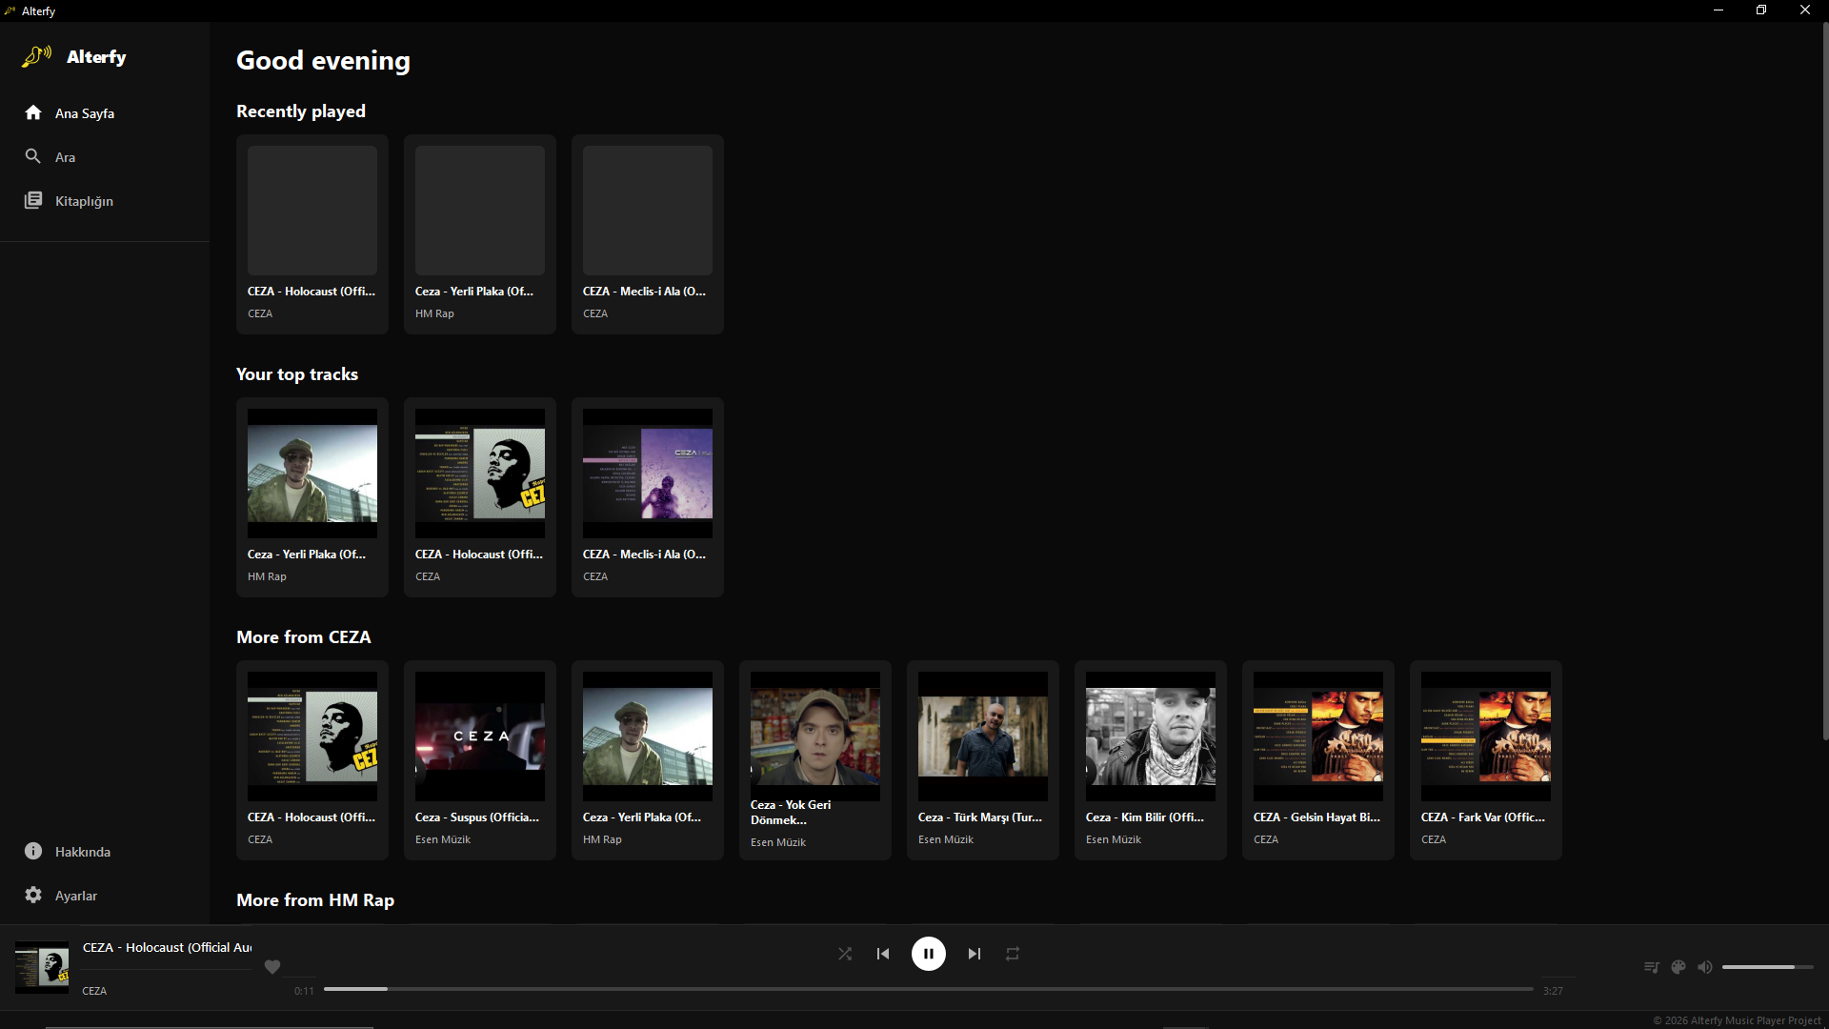Open the play queue icon
The image size is (1829, 1029).
point(1652,967)
